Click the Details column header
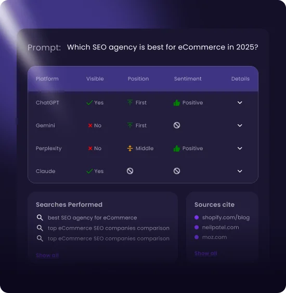 240,78
